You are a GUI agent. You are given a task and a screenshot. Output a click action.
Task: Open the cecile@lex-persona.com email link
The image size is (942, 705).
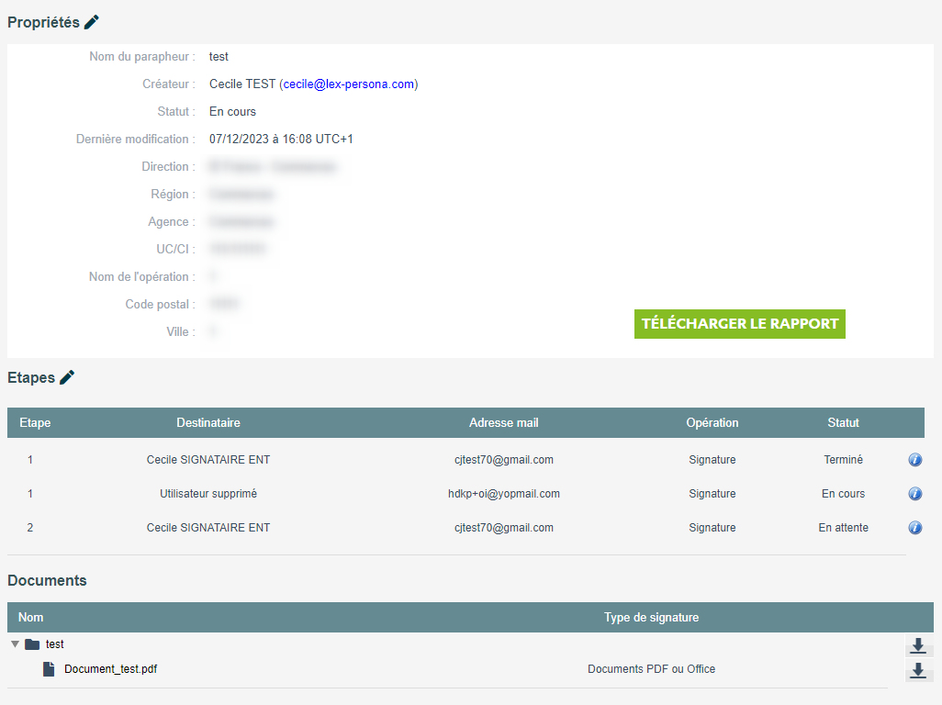(x=349, y=84)
